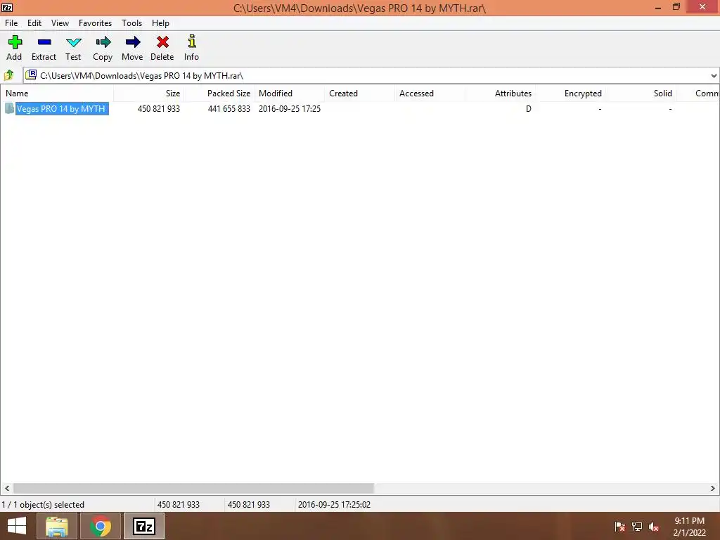
Task: Click modified date 2016-09-25 17:25 cell
Action: point(289,109)
